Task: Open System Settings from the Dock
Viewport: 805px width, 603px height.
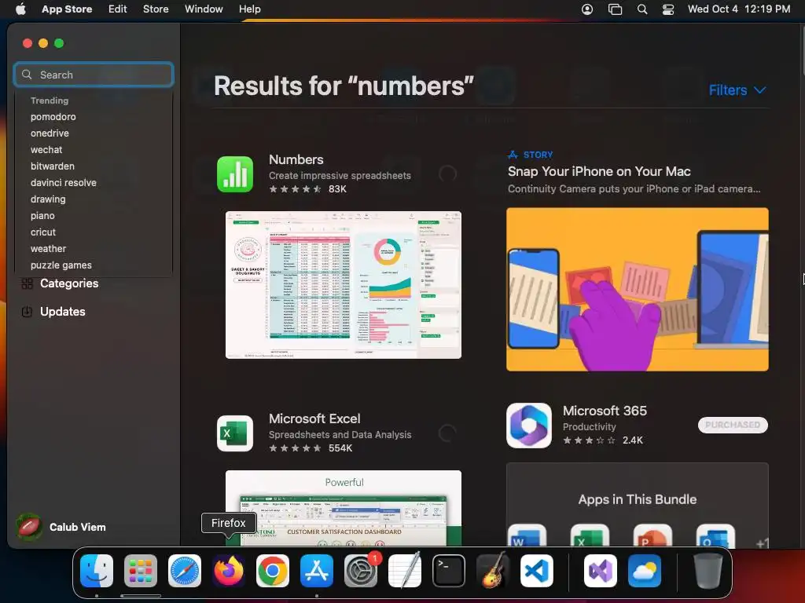Action: 360,571
